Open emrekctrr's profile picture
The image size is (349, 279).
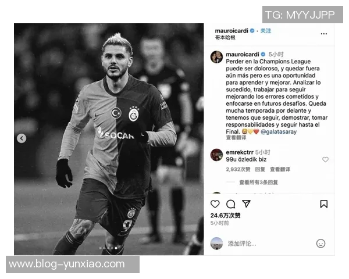coord(216,155)
